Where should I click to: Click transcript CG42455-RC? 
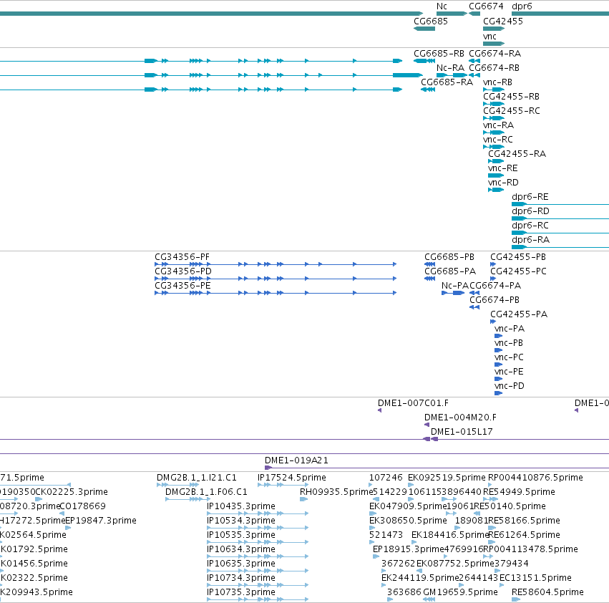click(x=512, y=111)
